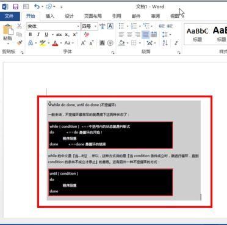Toggle subscript formatting
227x225 pixels.
click(x=67, y=35)
